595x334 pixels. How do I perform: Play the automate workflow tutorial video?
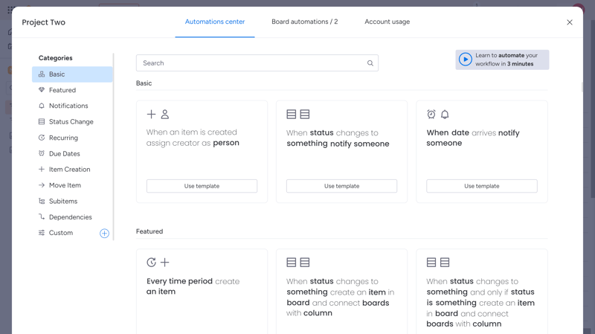(466, 60)
